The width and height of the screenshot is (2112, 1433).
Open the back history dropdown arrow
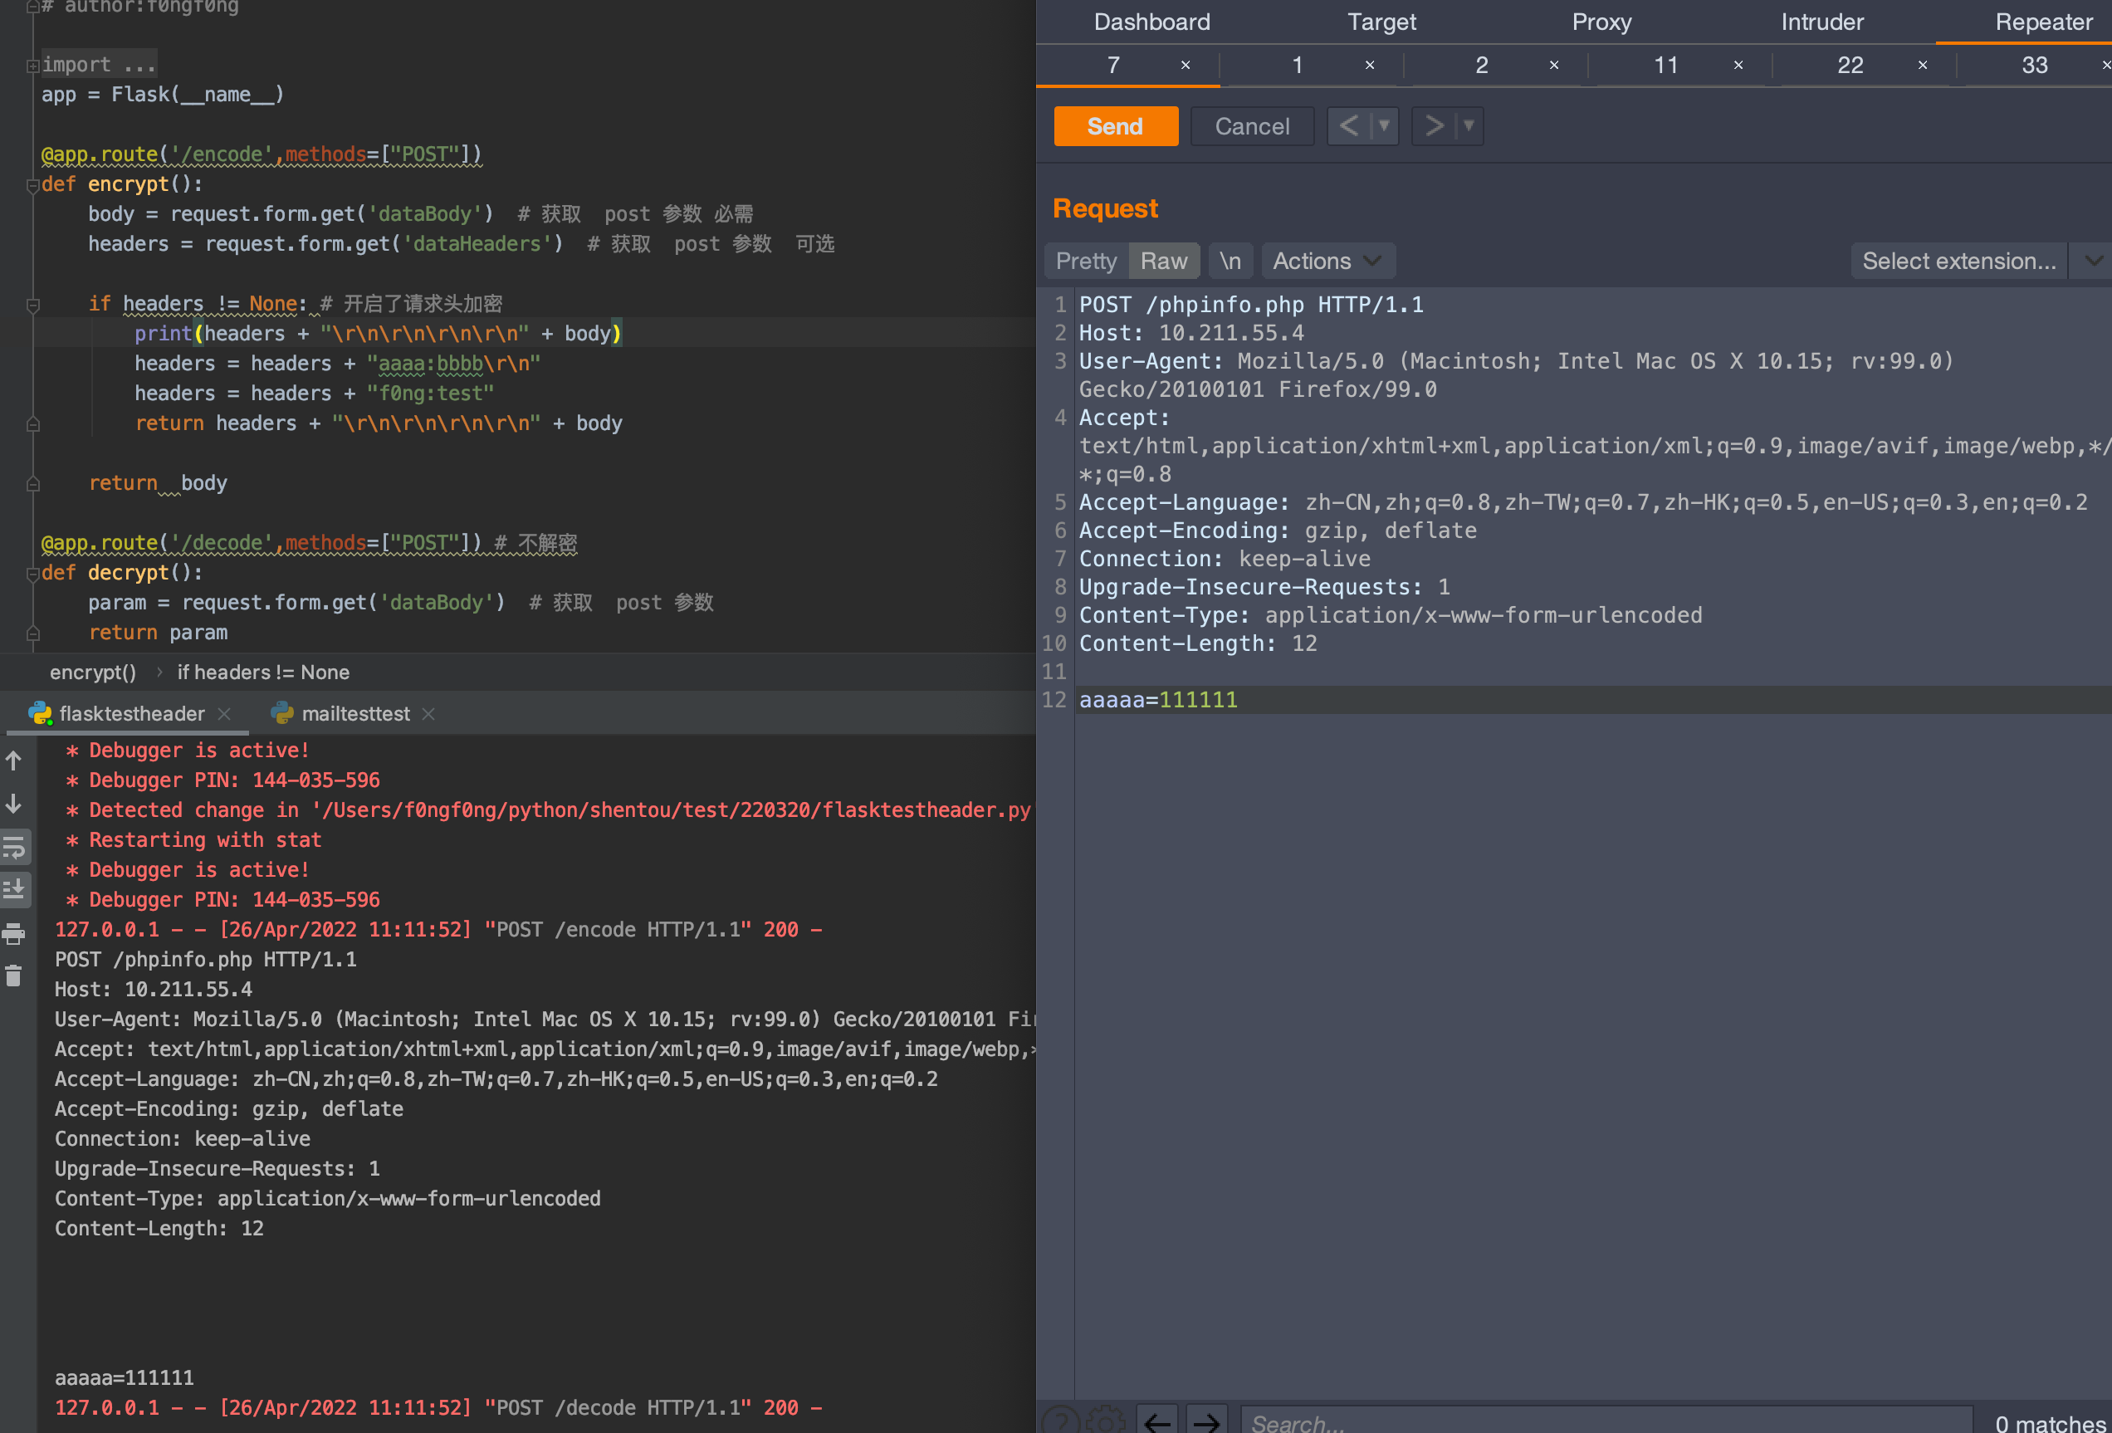(1384, 126)
